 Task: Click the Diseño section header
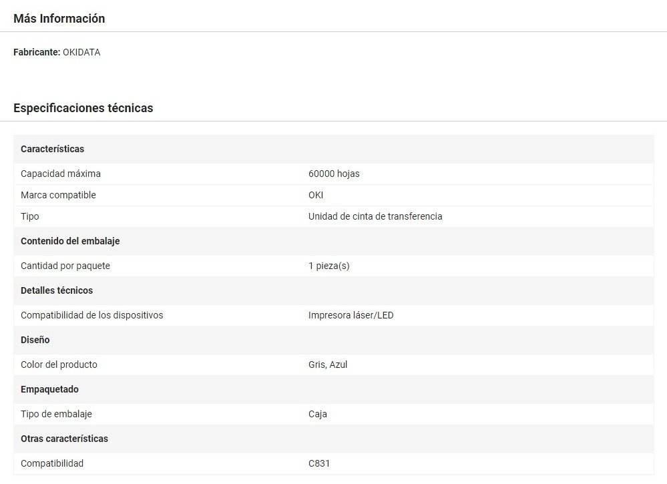[35, 340]
